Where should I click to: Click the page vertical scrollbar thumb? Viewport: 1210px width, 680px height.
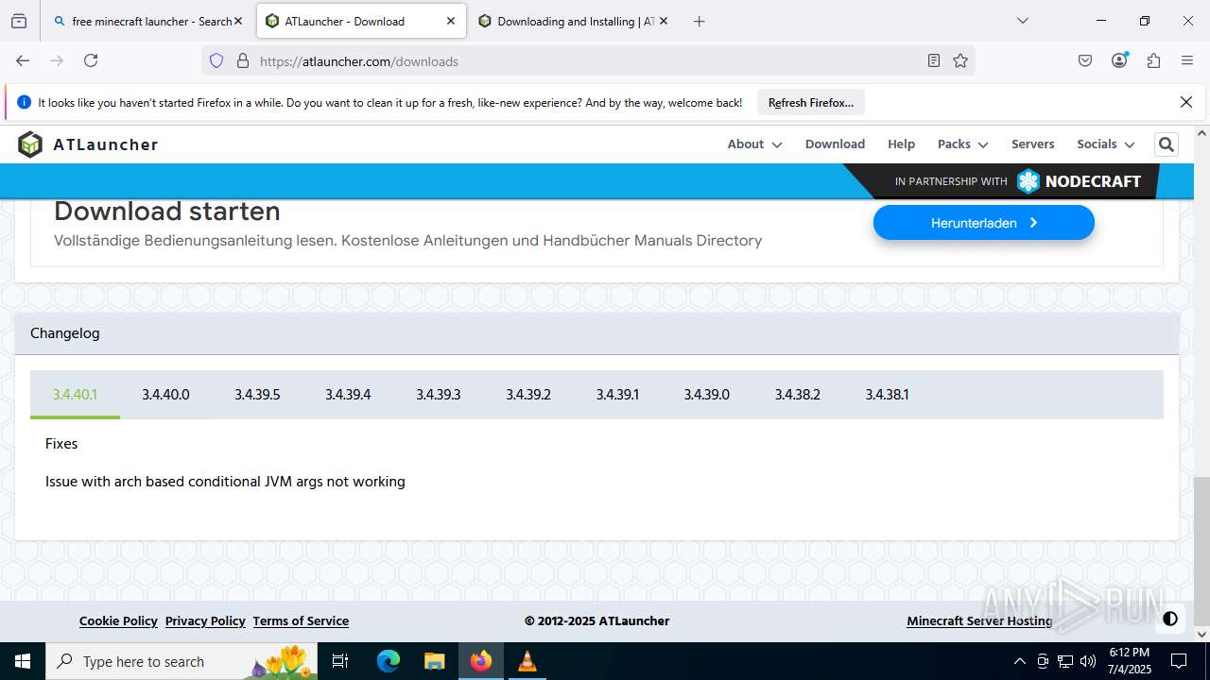point(1201,552)
